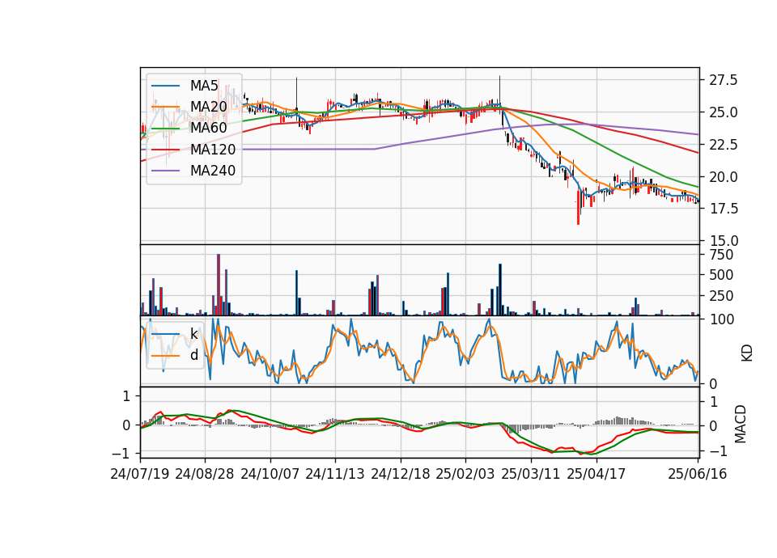Click the 25/04/17 date axis label
This screenshot has width=777, height=558.
(x=597, y=474)
